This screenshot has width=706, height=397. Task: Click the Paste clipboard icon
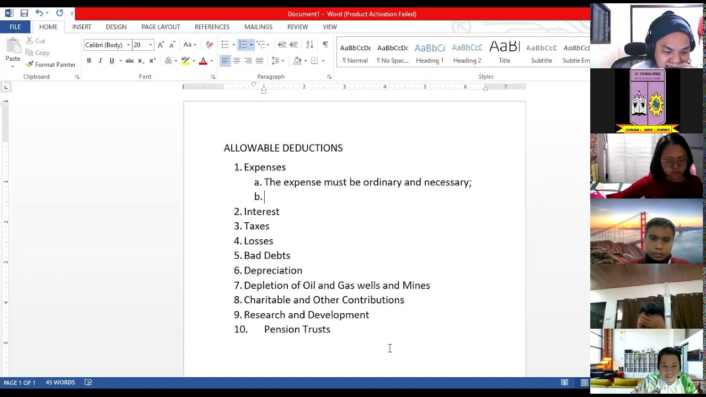[x=13, y=44]
